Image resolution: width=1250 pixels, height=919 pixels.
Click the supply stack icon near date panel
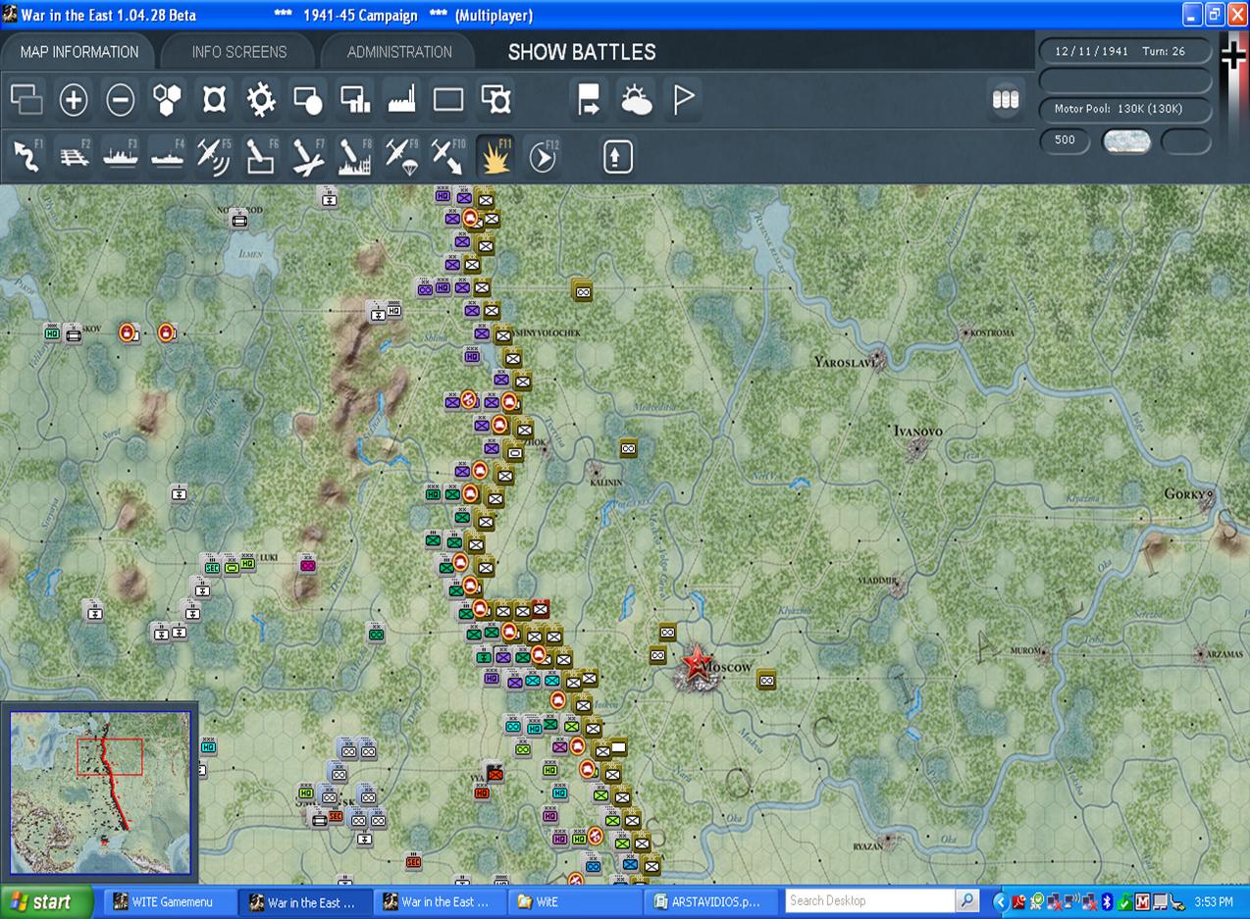[x=1006, y=99]
